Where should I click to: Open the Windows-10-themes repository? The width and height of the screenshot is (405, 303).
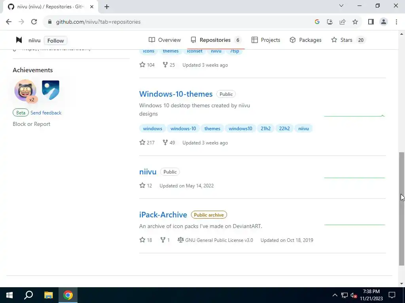point(176,94)
